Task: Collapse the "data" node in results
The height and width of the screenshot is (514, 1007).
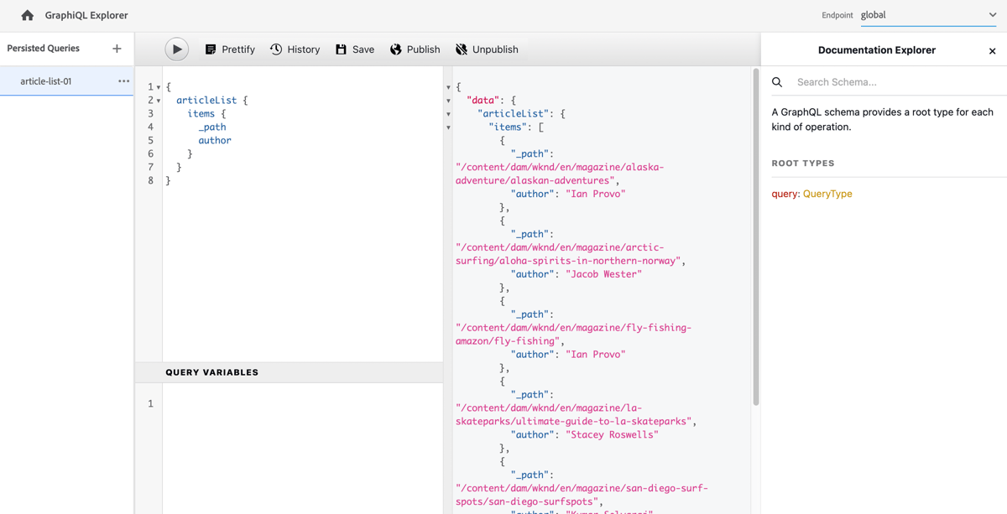Action: coord(448,101)
